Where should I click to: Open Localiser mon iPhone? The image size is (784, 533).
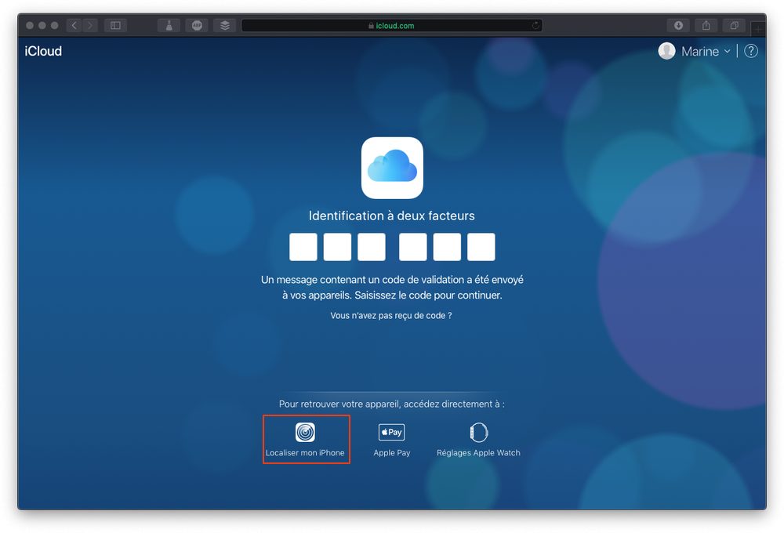[305, 439]
